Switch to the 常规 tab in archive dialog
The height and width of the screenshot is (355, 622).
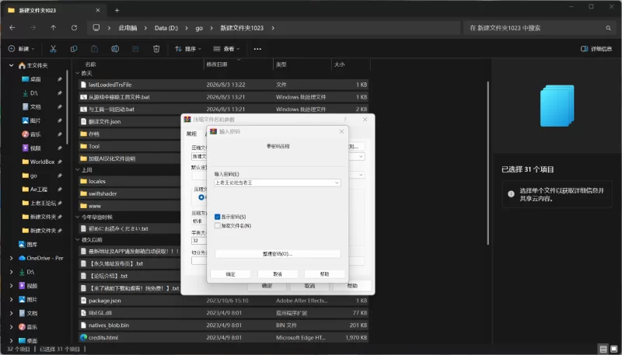click(191, 134)
